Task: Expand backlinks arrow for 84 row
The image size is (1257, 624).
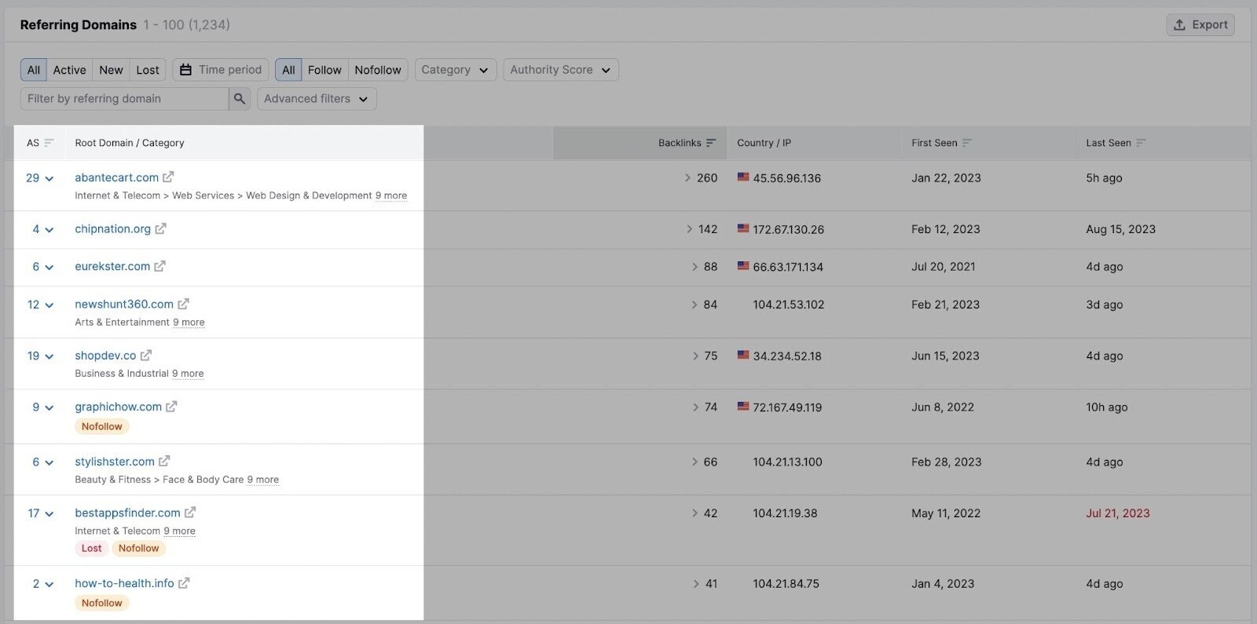Action: coord(694,305)
